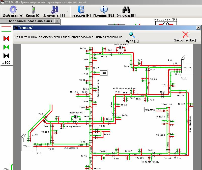Image resolution: width=202 pixels, height=170 pixels.
Task: Click the ТК-50 chamber label
Action: tap(125, 115)
